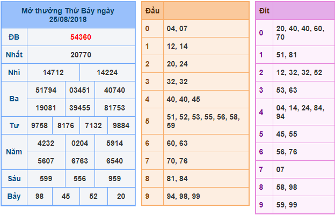Select the Nhất row label
This screenshot has height=216, width=335.
pos(14,55)
